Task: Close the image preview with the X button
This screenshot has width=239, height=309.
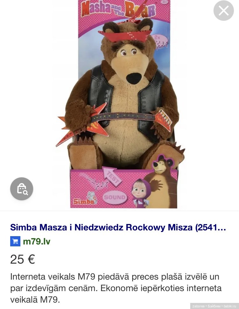Action: [x=223, y=11]
